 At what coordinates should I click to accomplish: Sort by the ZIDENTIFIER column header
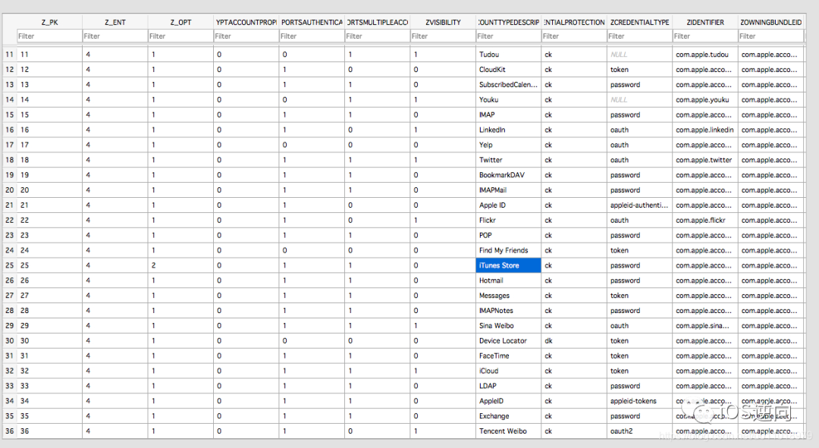[705, 23]
